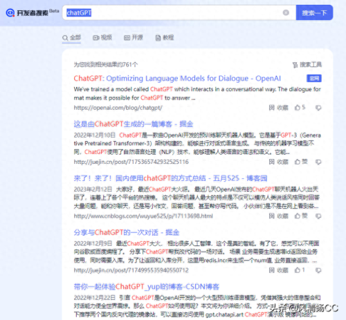Open juejin.cn post 7174995535940550712 URL
The height and width of the screenshot is (320, 346).
[x=131, y=270]
